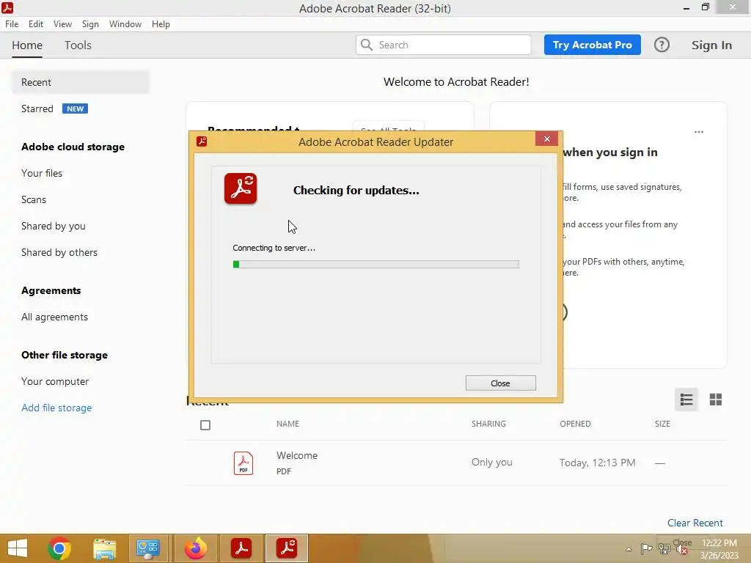751x563 pixels.
Task: Close the Updater dialog with red X
Action: (546, 139)
